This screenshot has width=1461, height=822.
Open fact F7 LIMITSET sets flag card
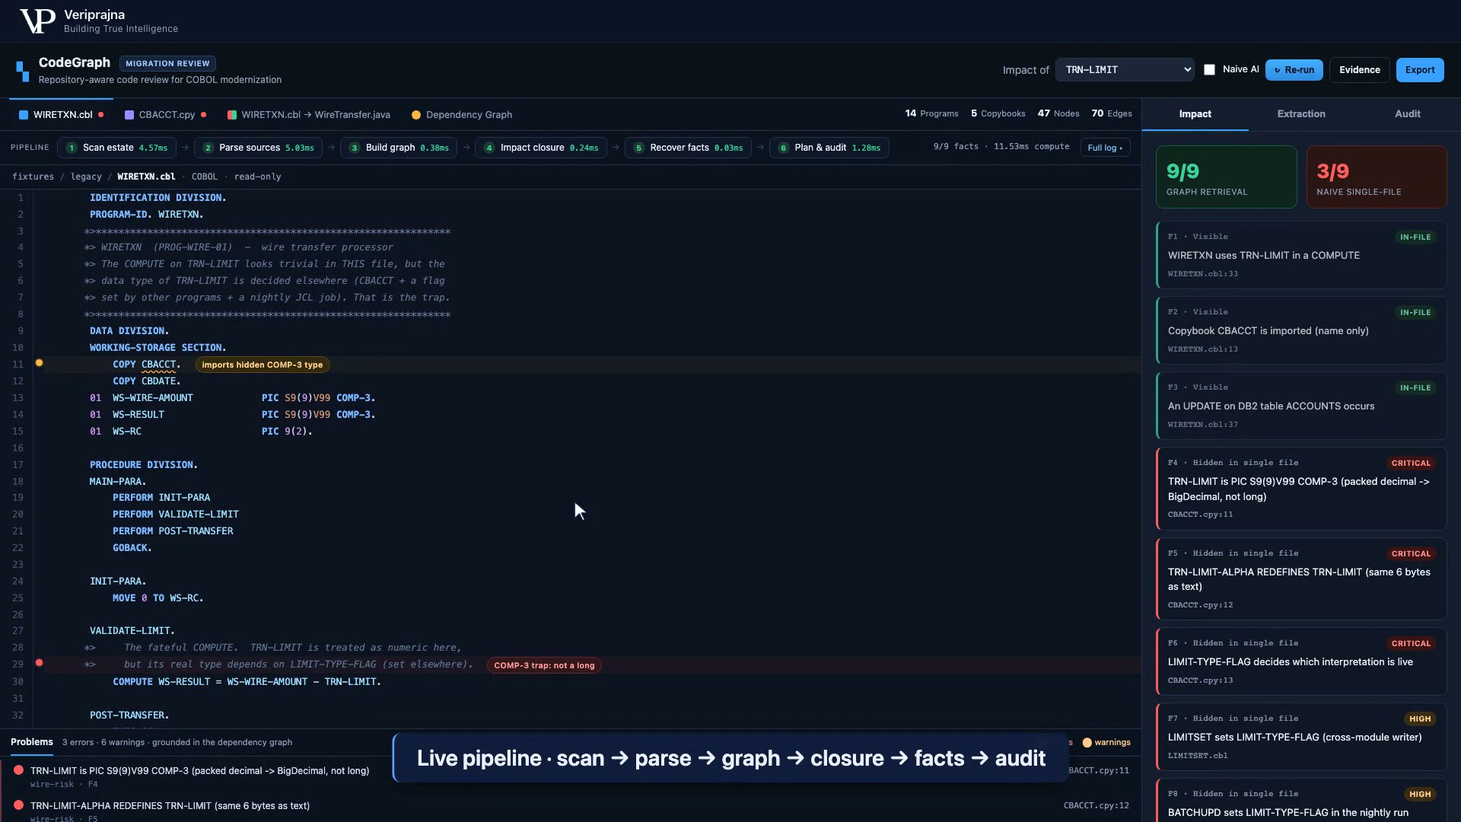pyautogui.click(x=1301, y=737)
